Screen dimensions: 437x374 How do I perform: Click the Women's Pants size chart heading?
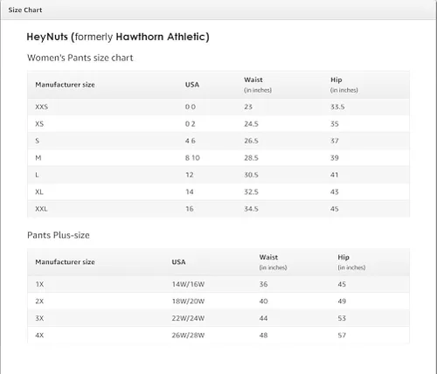pos(80,58)
